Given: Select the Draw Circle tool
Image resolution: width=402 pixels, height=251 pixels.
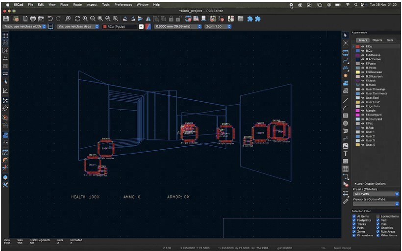Looking at the screenshot, I should tap(346, 123).
